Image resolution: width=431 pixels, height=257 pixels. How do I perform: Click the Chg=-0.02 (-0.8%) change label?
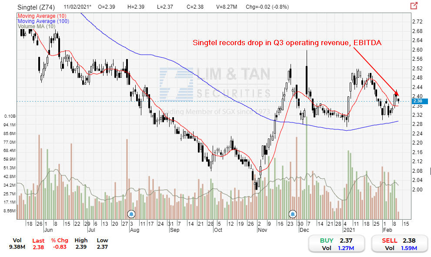pyautogui.click(x=267, y=7)
